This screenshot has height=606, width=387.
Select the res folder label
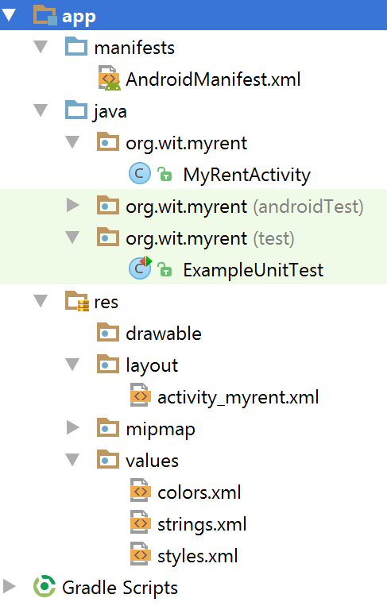tap(106, 303)
